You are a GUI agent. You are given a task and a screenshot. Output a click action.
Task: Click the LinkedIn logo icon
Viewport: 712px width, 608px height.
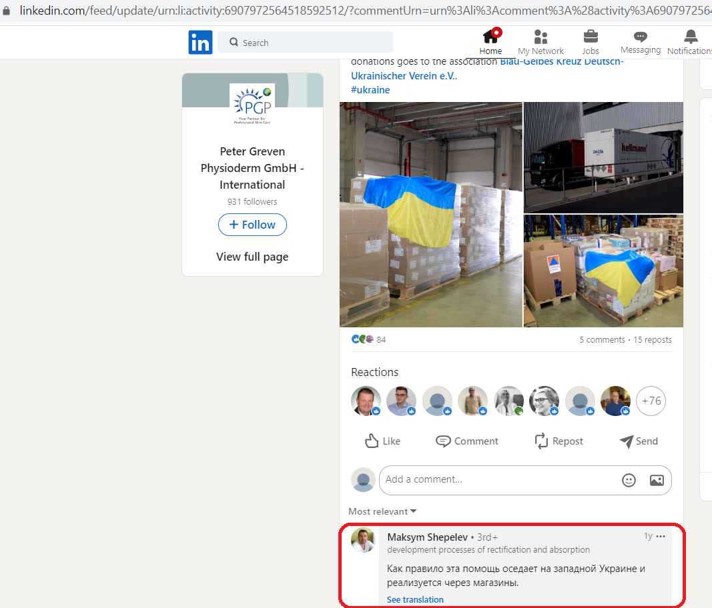(200, 42)
